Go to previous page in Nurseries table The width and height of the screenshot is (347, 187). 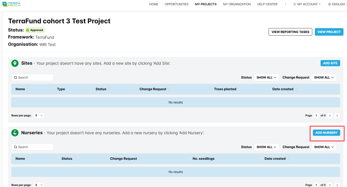[x=330, y=185]
